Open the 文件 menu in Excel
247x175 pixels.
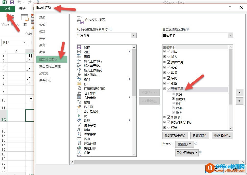(x=7, y=9)
